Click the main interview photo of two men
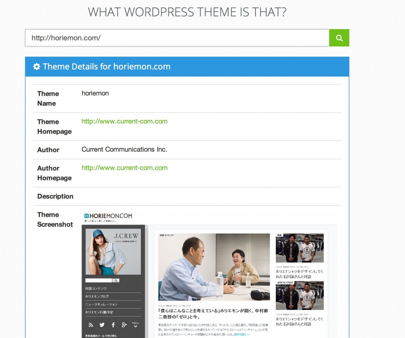Image resolution: width=405 pixels, height=338 pixels. (214, 267)
